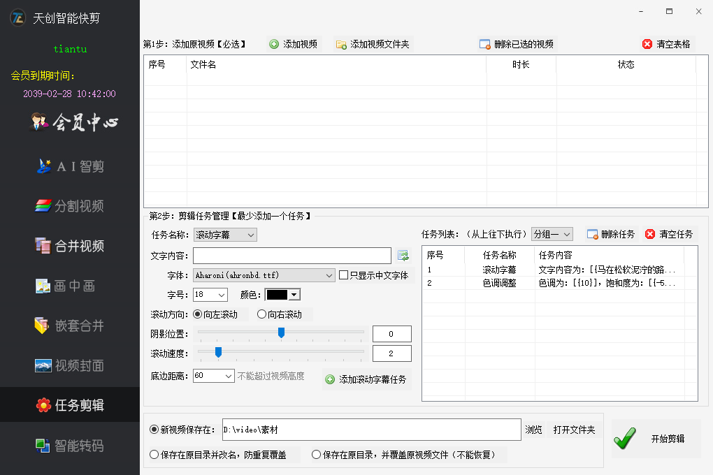The image size is (713, 475).
Task: Click the black 颜色 swatch
Action: 277,295
